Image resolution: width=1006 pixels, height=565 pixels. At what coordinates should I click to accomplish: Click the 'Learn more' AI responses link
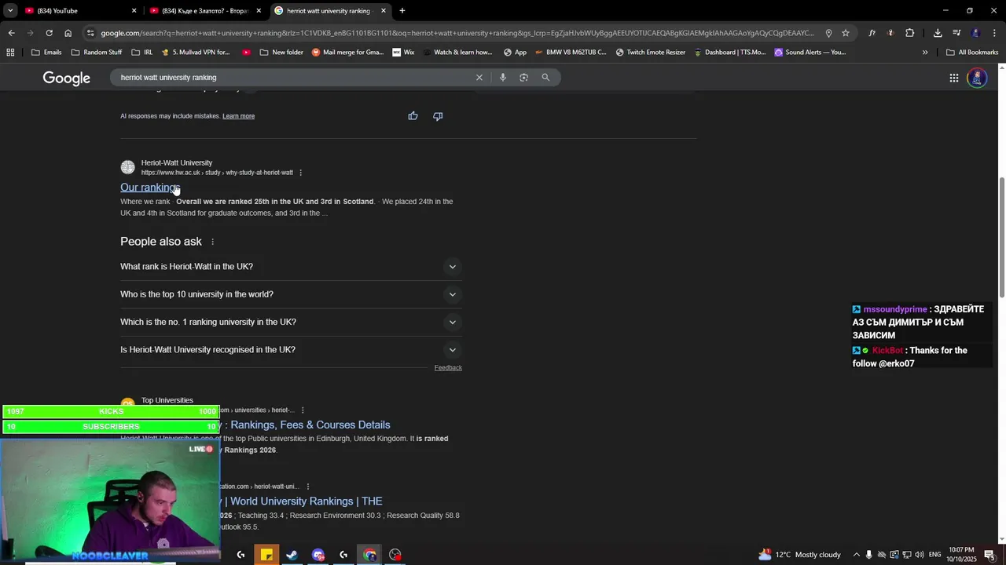point(238,116)
